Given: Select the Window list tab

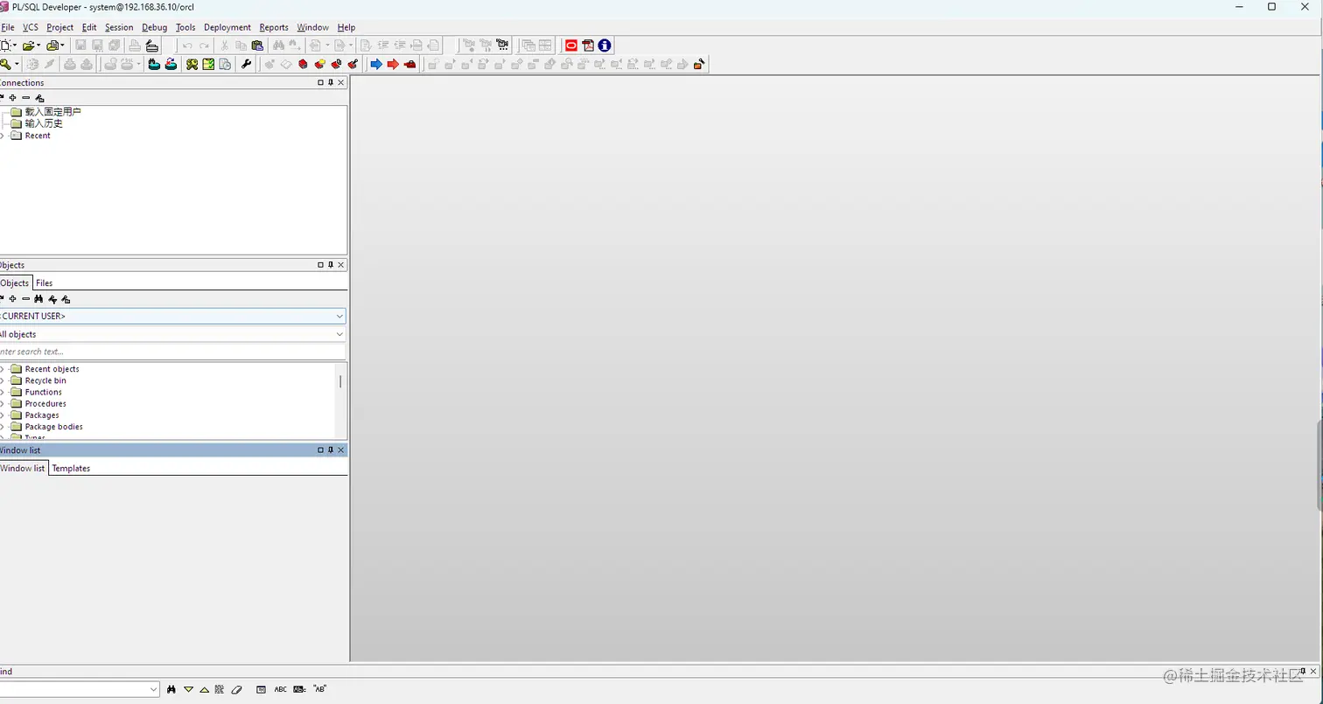Looking at the screenshot, I should (23, 468).
